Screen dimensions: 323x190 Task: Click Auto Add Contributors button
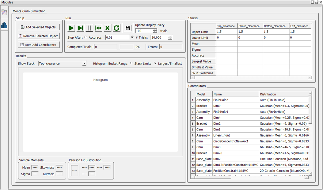point(38,45)
